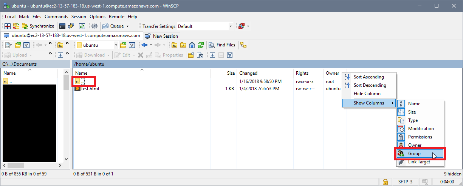Click the Synchronize button with folder icon
Image resolution: width=463 pixels, height=186 pixels.
[x=38, y=26]
